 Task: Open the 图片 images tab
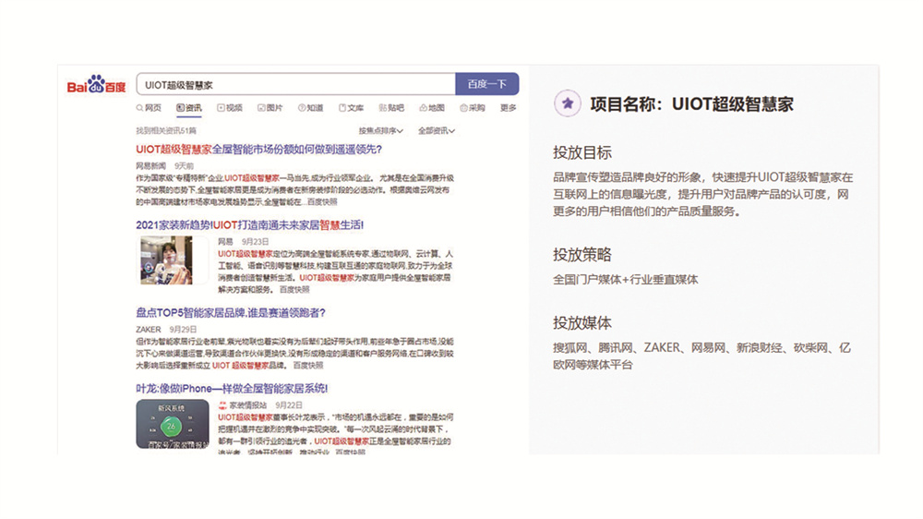(x=270, y=108)
